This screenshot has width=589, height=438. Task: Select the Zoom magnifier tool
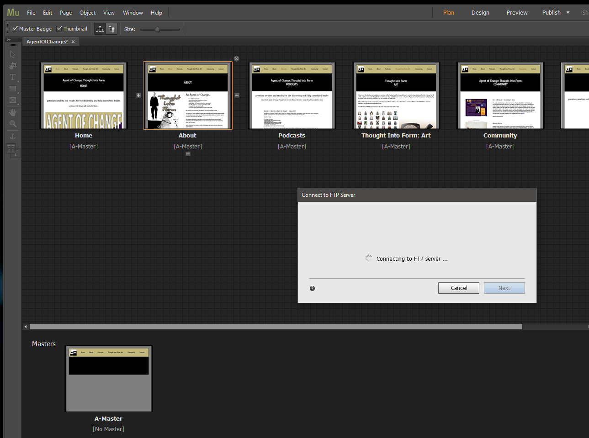tap(13, 124)
